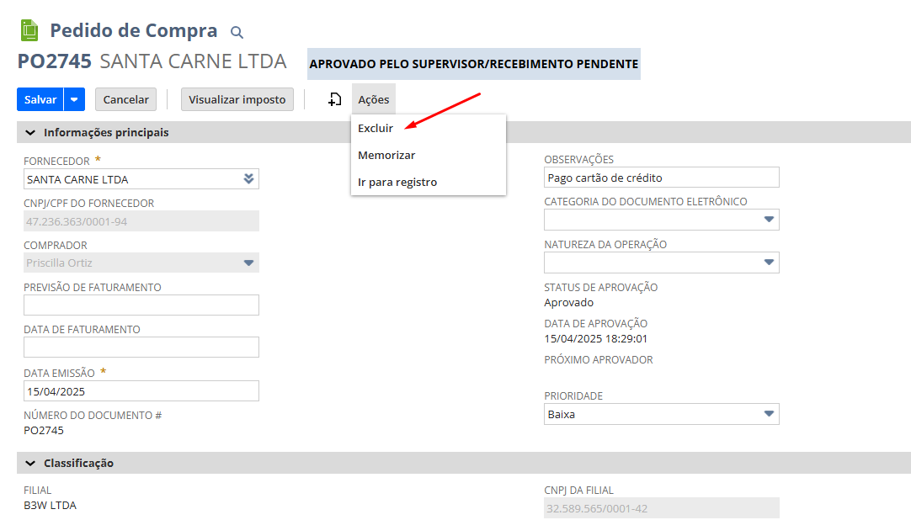Screen dimensions: 911x520
Task: Click the Cancelar button
Action: [x=125, y=99]
